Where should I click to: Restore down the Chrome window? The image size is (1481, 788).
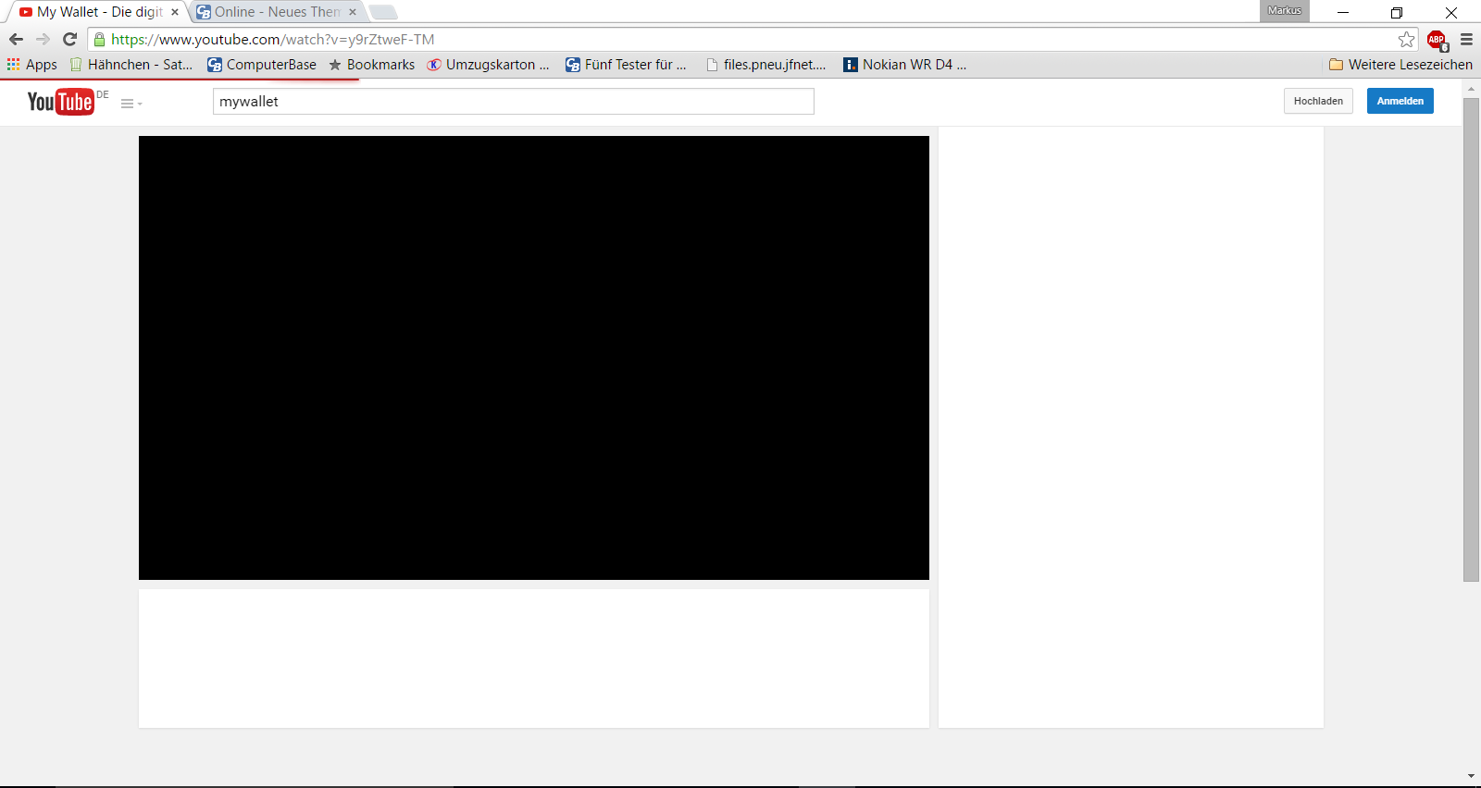pyautogui.click(x=1397, y=12)
